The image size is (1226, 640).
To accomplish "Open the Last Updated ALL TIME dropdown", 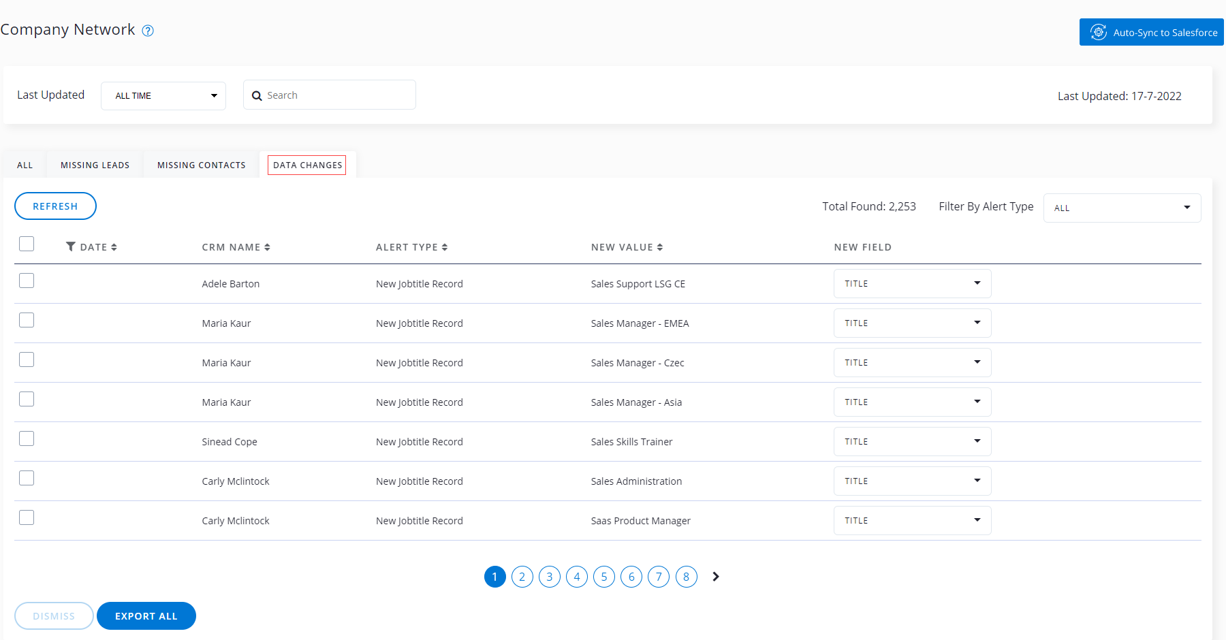I will click(163, 95).
